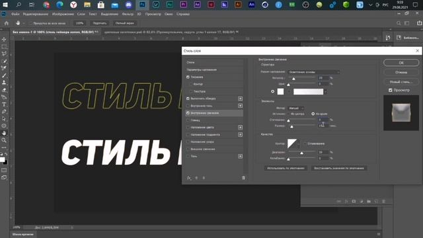423x238 pixels.
Task: Select the Type tool in toolbar
Action: 4,104
